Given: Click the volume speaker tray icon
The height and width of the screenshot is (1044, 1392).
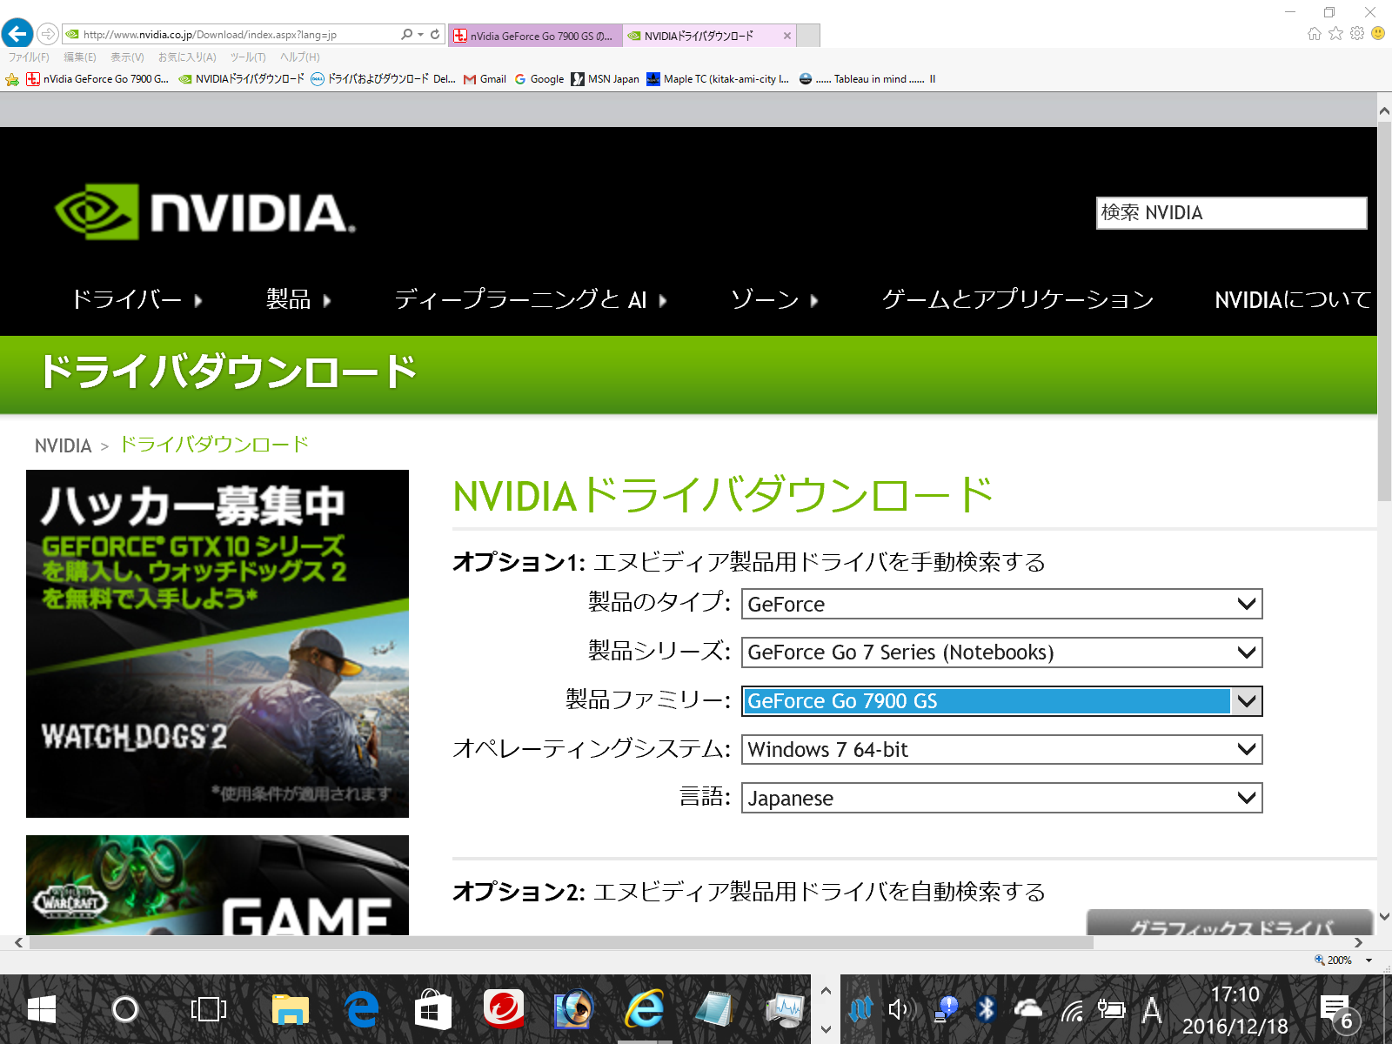Looking at the screenshot, I should (901, 1009).
